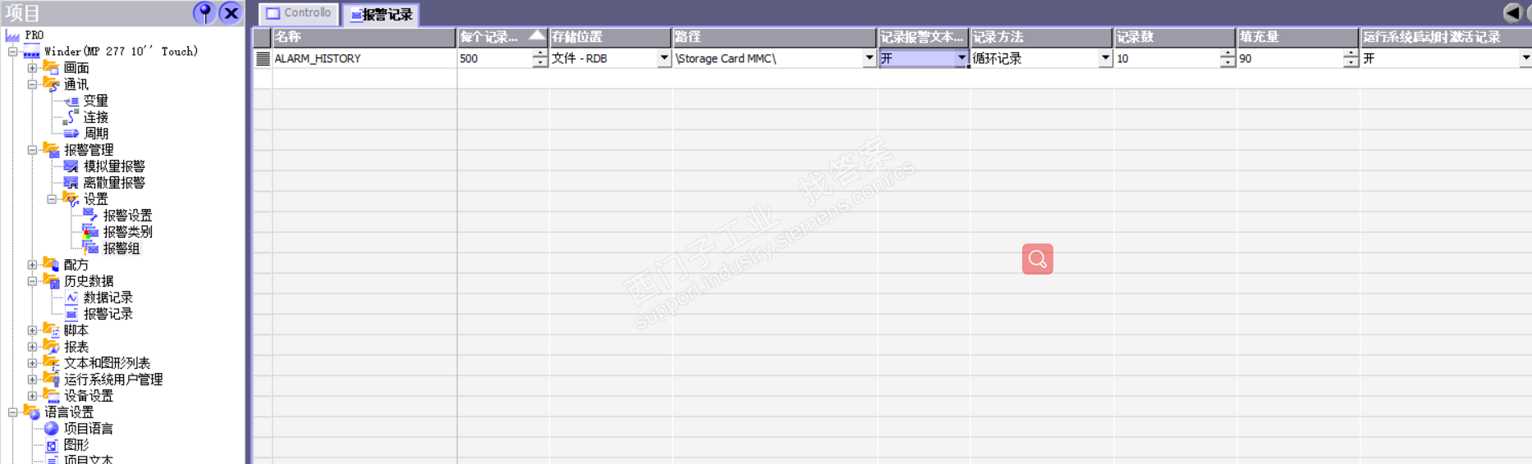Click the 报表 reports folder icon
The height and width of the screenshot is (464, 1532).
52,346
